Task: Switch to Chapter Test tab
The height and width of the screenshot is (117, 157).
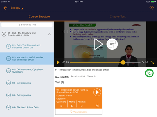Action: 118,17
